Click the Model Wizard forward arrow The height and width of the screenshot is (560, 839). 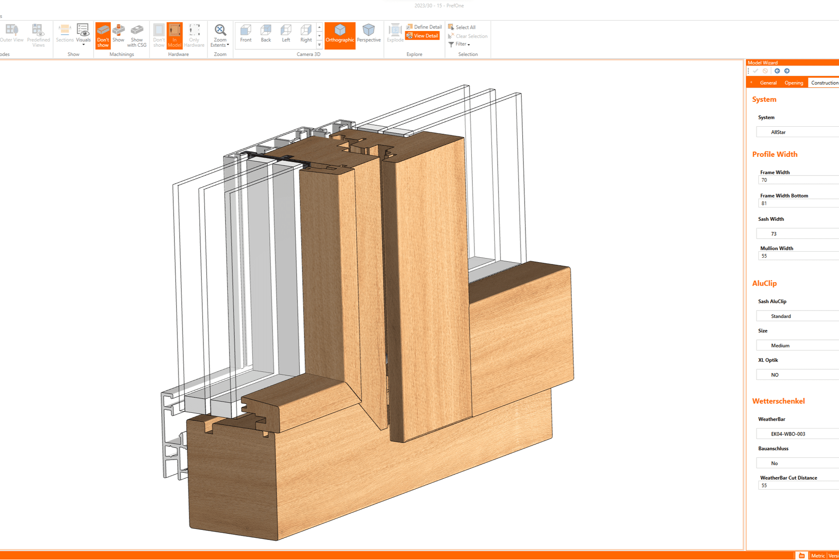tap(787, 71)
